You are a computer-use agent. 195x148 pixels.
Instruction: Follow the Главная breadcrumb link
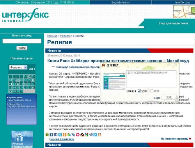click(52, 36)
